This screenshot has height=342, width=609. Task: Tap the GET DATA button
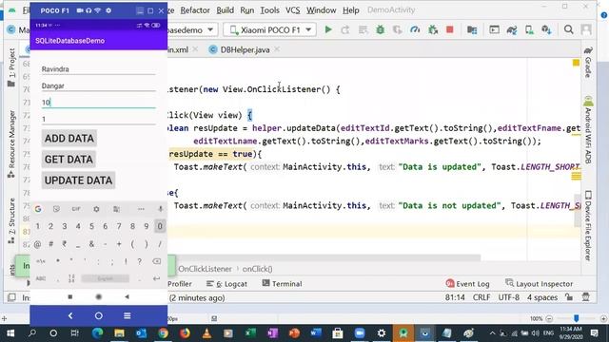pos(69,160)
